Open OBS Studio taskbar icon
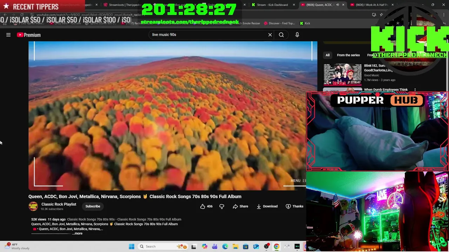 [x=266, y=246]
